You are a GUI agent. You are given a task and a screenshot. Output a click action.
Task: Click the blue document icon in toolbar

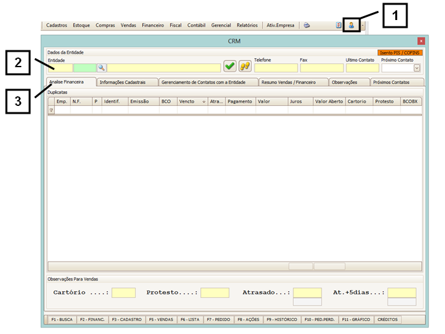pyautogui.click(x=338, y=25)
